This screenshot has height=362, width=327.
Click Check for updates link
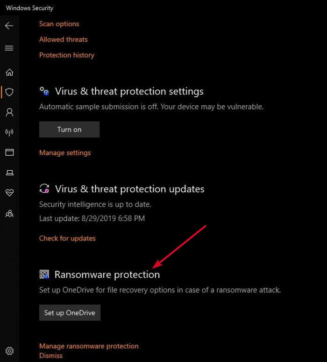(67, 238)
